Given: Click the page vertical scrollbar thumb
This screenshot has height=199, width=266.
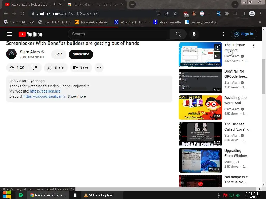Looking at the screenshot, I should [264, 77].
